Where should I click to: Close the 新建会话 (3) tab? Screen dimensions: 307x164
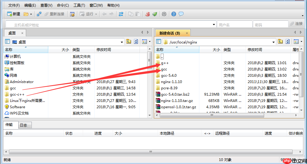click(187, 33)
